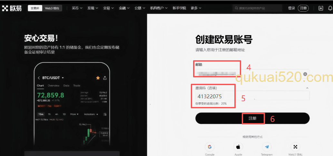The image size is (333, 156).
Task: Select the Overview tab on phone mockup
Action: [x=54, y=86]
